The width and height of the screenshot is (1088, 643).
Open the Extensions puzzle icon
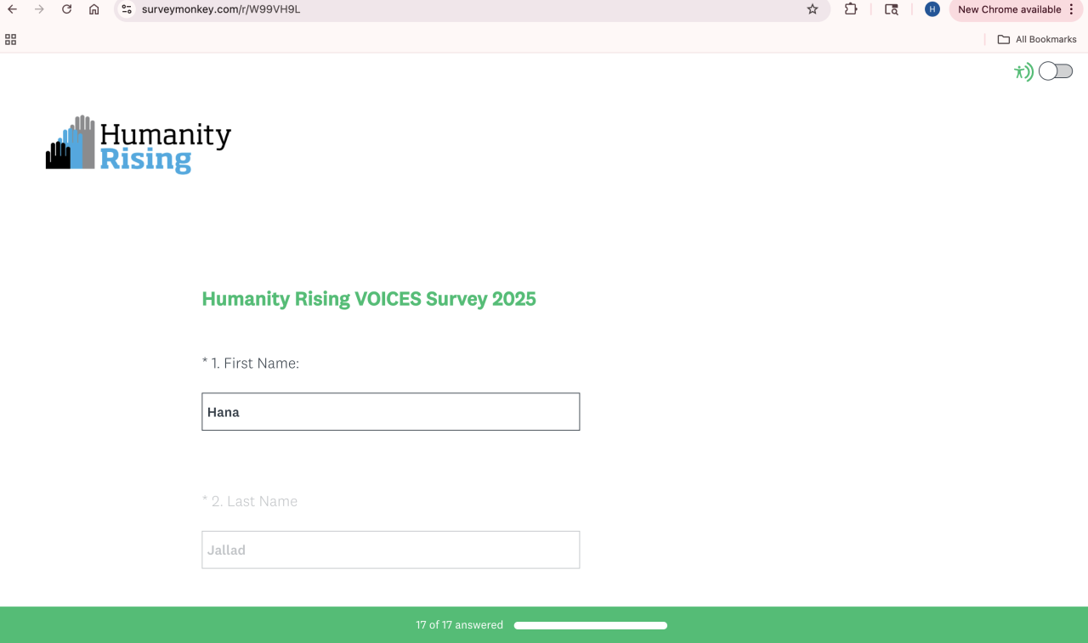click(x=851, y=9)
